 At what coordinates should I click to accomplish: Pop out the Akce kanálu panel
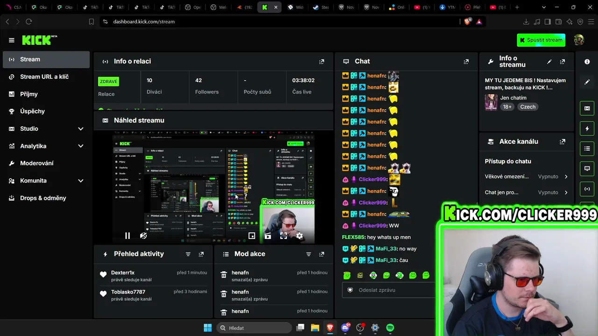tap(562, 141)
